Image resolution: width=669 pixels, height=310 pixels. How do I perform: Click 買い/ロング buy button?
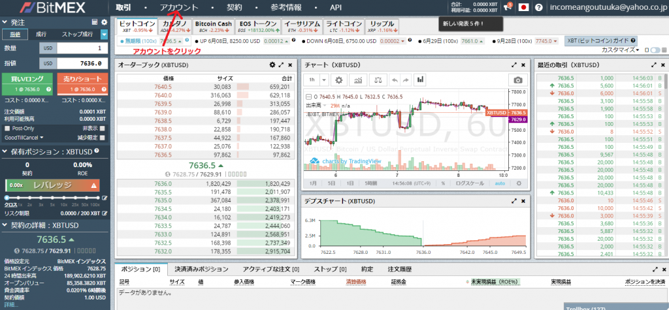(x=27, y=84)
